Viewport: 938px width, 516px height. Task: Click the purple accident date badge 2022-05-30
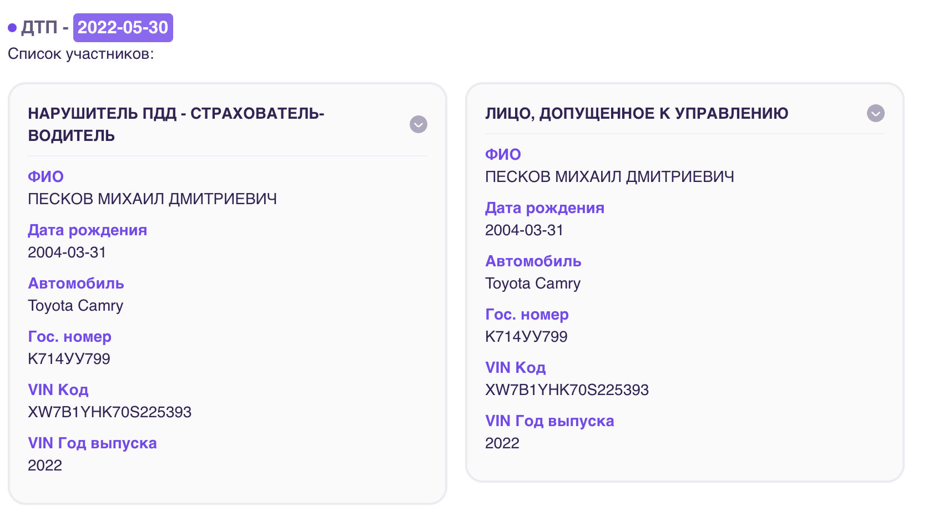(123, 28)
